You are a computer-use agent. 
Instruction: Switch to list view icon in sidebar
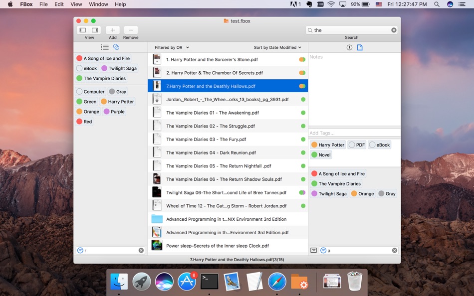tap(105, 47)
